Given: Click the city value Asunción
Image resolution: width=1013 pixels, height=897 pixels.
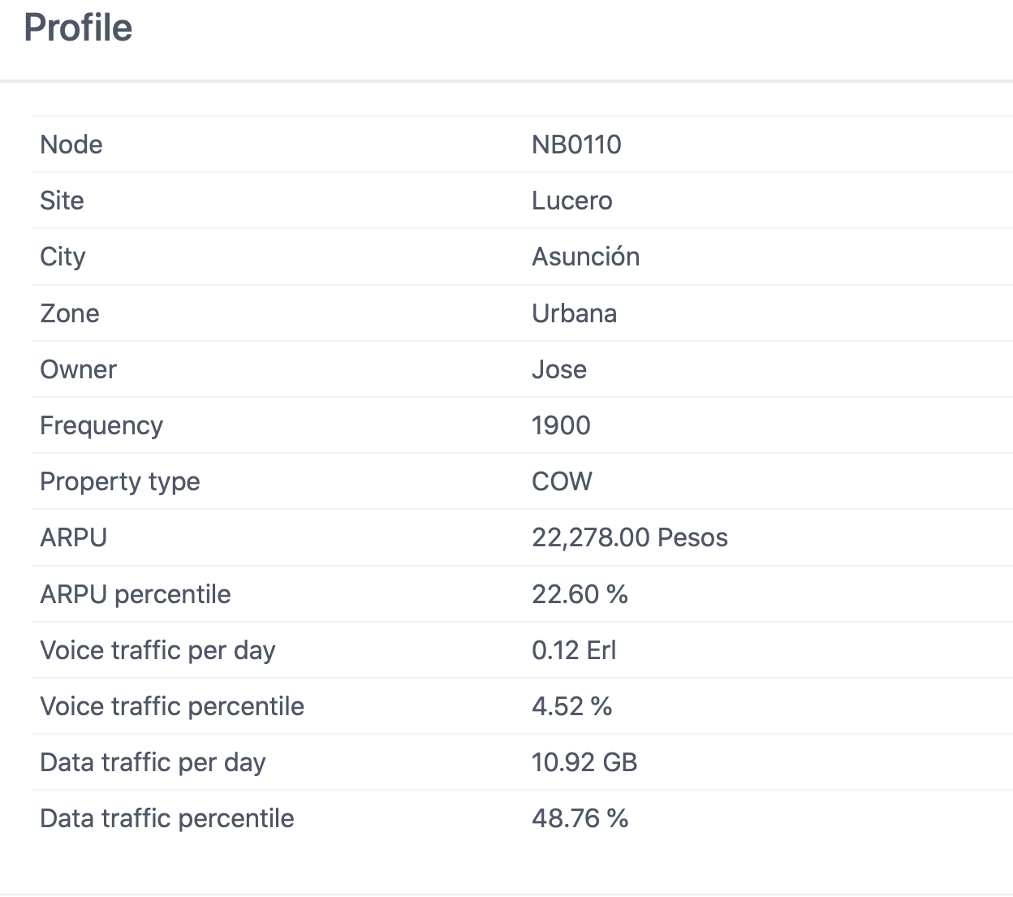Looking at the screenshot, I should click(585, 257).
